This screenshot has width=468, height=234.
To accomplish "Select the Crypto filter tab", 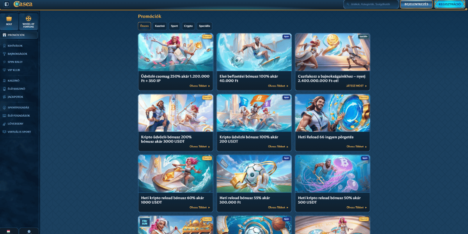I will click(188, 26).
